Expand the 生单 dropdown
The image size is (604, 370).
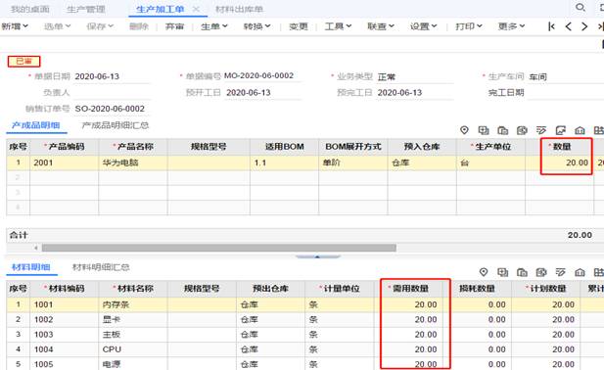pos(214,26)
